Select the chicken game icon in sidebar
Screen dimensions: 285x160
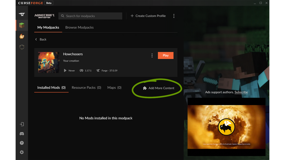tap(22, 36)
